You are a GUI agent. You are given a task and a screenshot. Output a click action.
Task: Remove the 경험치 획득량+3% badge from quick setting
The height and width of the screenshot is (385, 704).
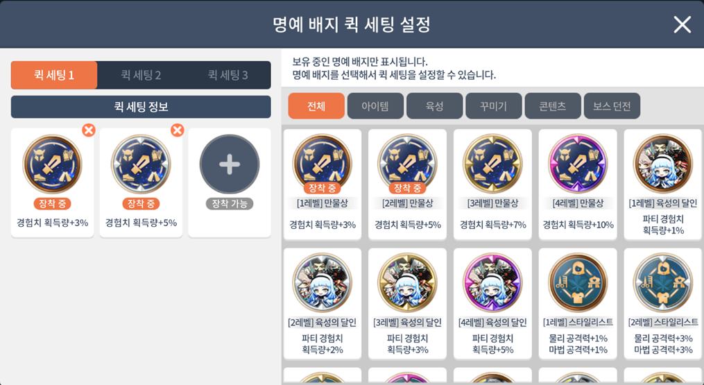(x=89, y=130)
